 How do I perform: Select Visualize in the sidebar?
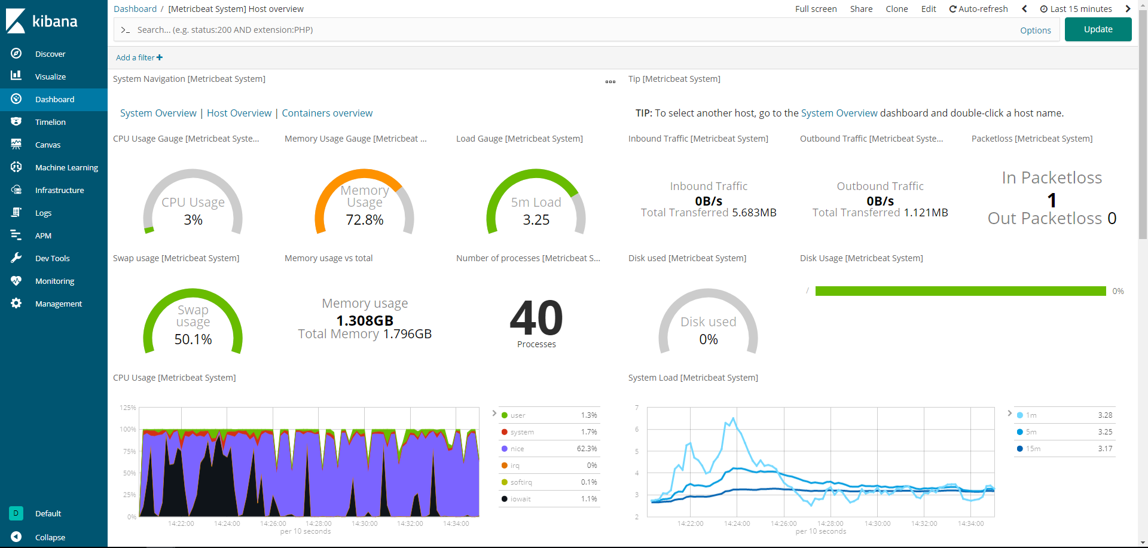click(50, 76)
